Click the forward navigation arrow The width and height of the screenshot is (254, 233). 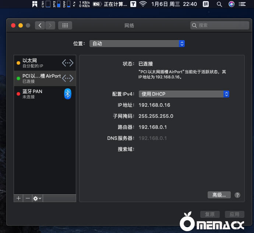[50, 25]
